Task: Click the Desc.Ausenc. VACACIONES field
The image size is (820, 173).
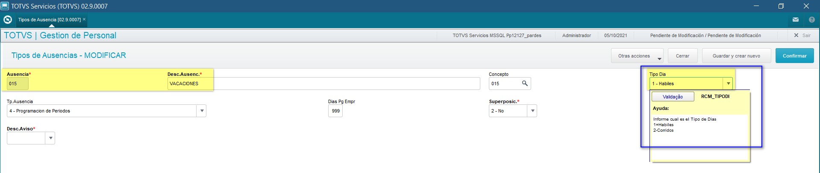Action: pyautogui.click(x=323, y=84)
